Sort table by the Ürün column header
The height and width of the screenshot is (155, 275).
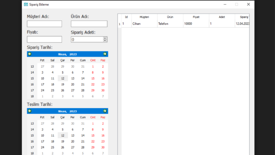click(170, 17)
